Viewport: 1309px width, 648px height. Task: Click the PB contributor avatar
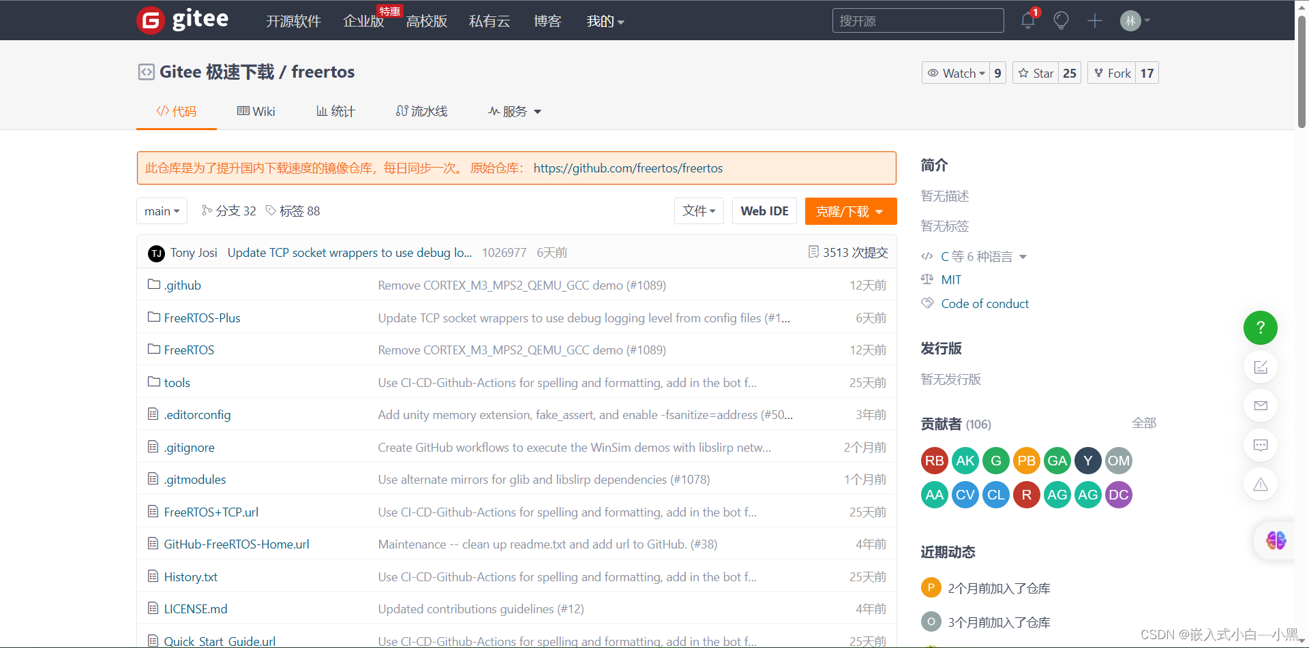[x=1026, y=461]
